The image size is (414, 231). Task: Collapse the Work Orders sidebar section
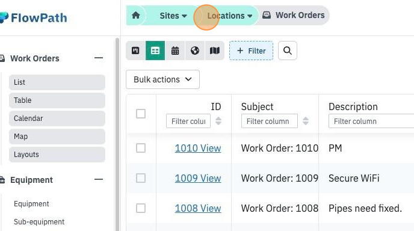point(99,58)
